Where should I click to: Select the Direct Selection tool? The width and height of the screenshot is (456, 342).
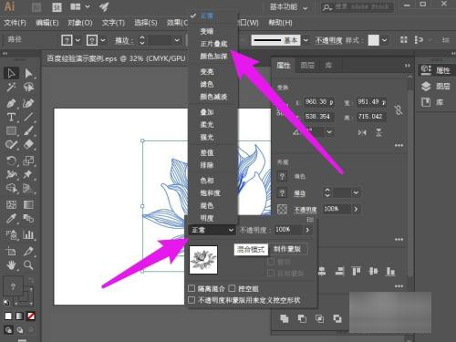coord(28,73)
